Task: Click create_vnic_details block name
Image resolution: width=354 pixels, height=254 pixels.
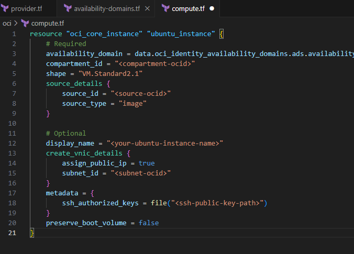Action: [84, 153]
